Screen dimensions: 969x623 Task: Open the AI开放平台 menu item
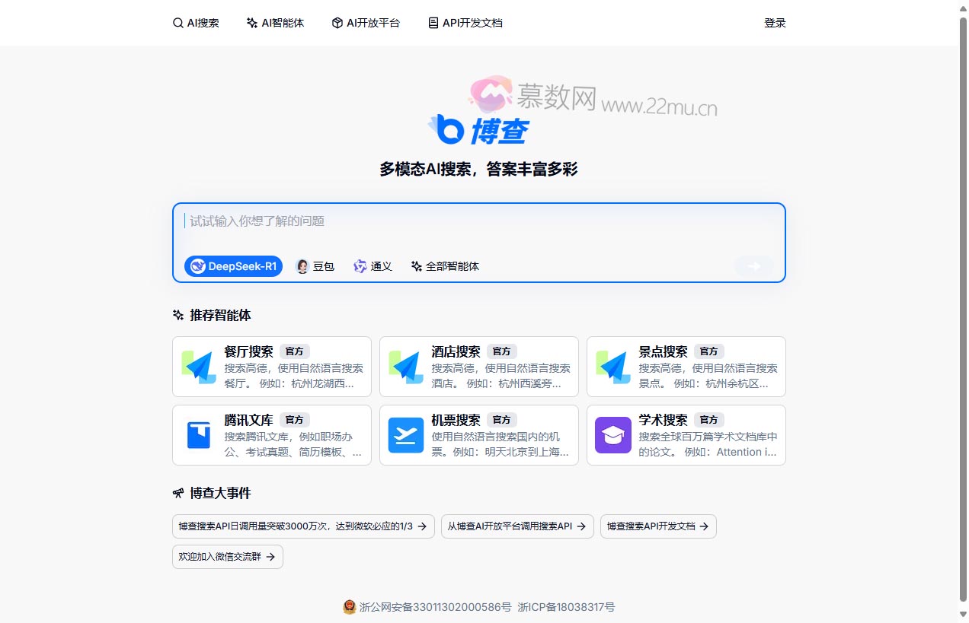pos(366,23)
